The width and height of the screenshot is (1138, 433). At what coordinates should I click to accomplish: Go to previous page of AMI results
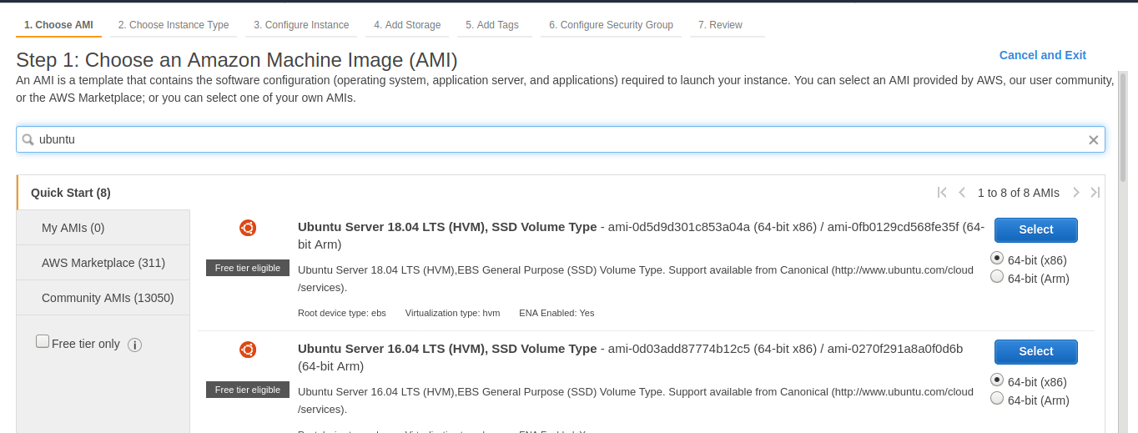click(962, 193)
